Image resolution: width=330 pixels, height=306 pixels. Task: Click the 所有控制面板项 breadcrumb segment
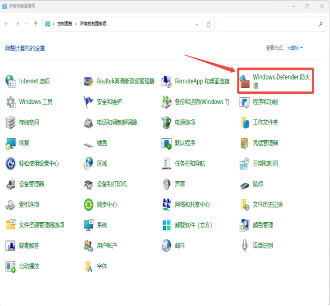point(93,24)
